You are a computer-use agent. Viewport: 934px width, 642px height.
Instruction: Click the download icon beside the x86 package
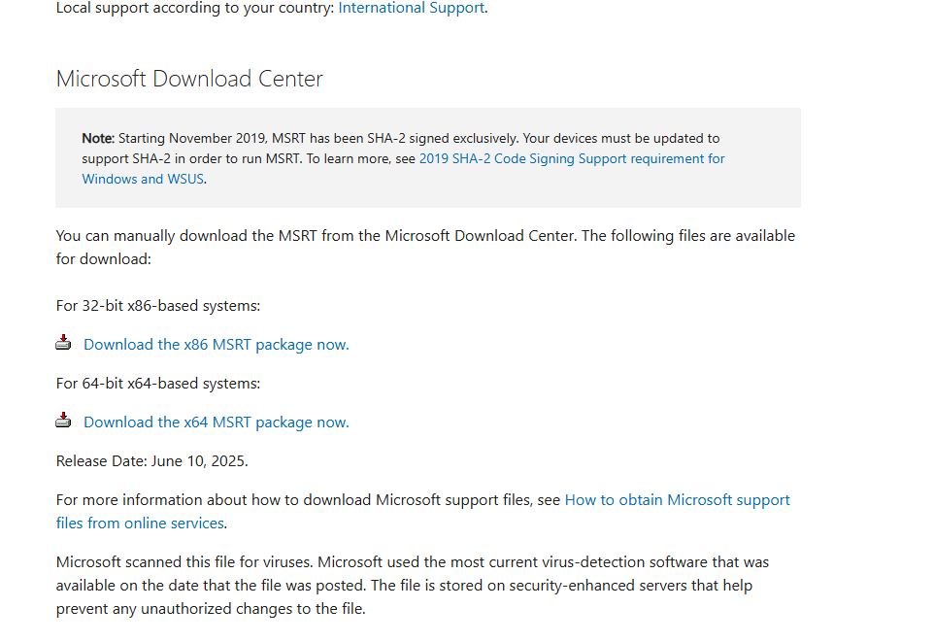point(63,343)
